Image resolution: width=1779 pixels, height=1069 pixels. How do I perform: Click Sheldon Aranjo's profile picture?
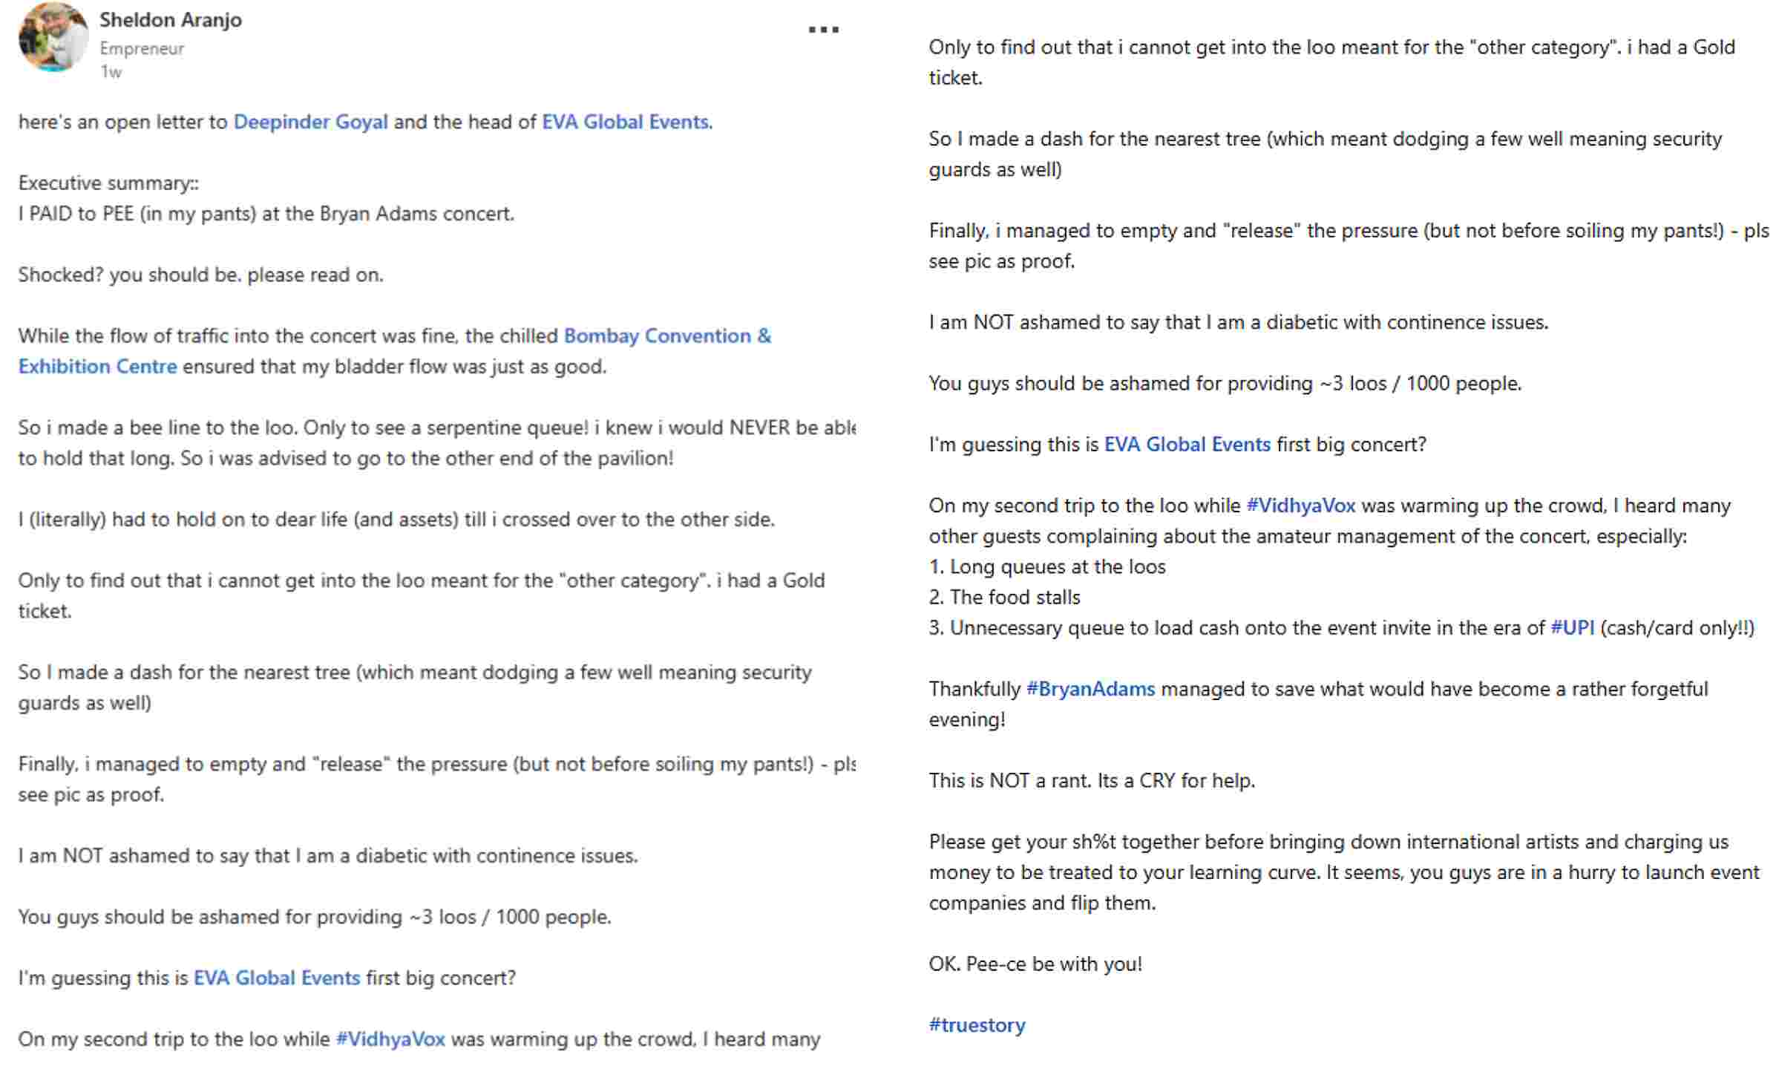click(53, 37)
